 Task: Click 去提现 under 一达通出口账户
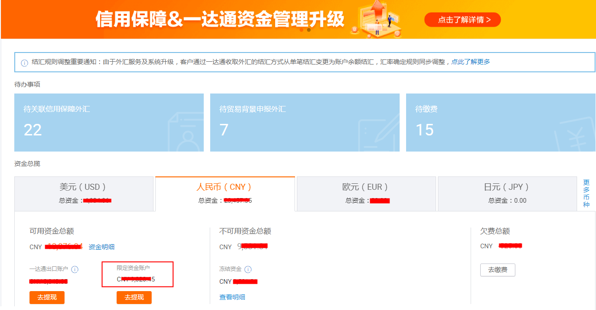point(47,298)
